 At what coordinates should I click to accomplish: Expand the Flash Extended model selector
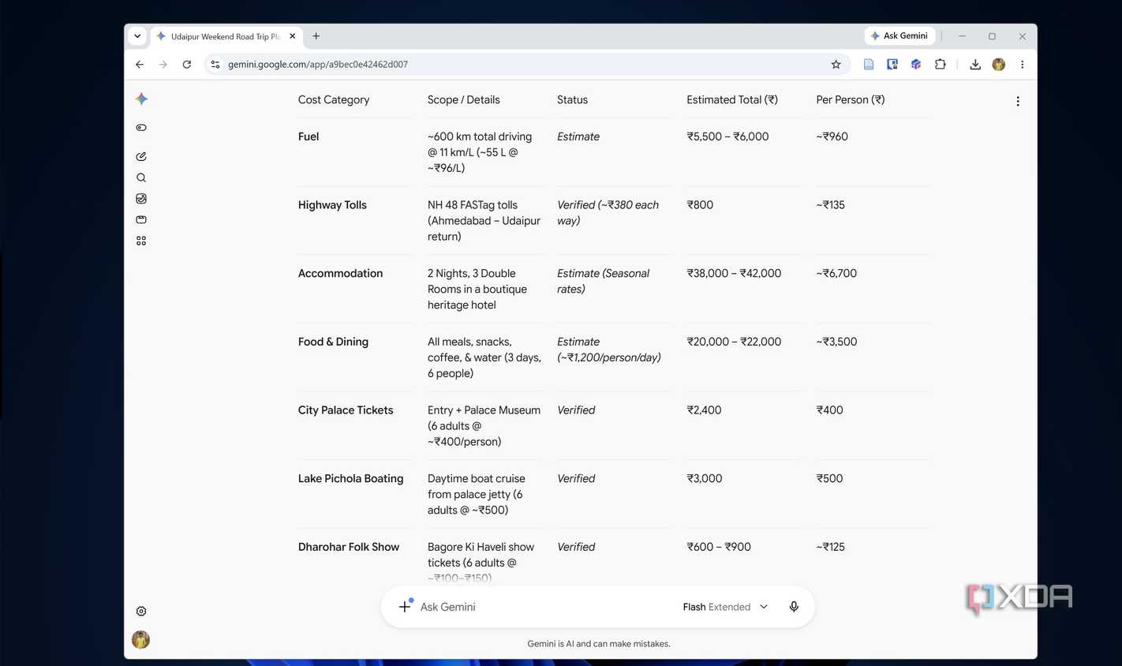coord(725,607)
